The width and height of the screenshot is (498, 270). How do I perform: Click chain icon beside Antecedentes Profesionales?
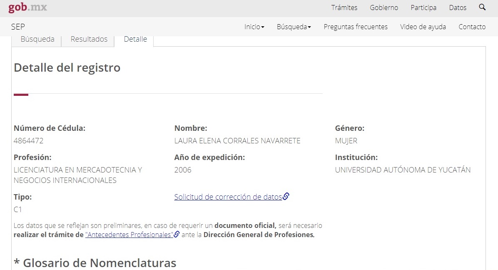pyautogui.click(x=177, y=235)
